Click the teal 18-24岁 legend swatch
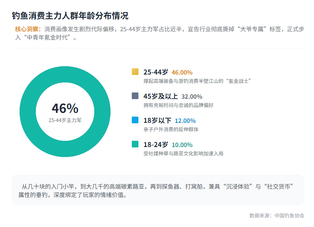This screenshot has width=314, height=227. pyautogui.click(x=135, y=144)
